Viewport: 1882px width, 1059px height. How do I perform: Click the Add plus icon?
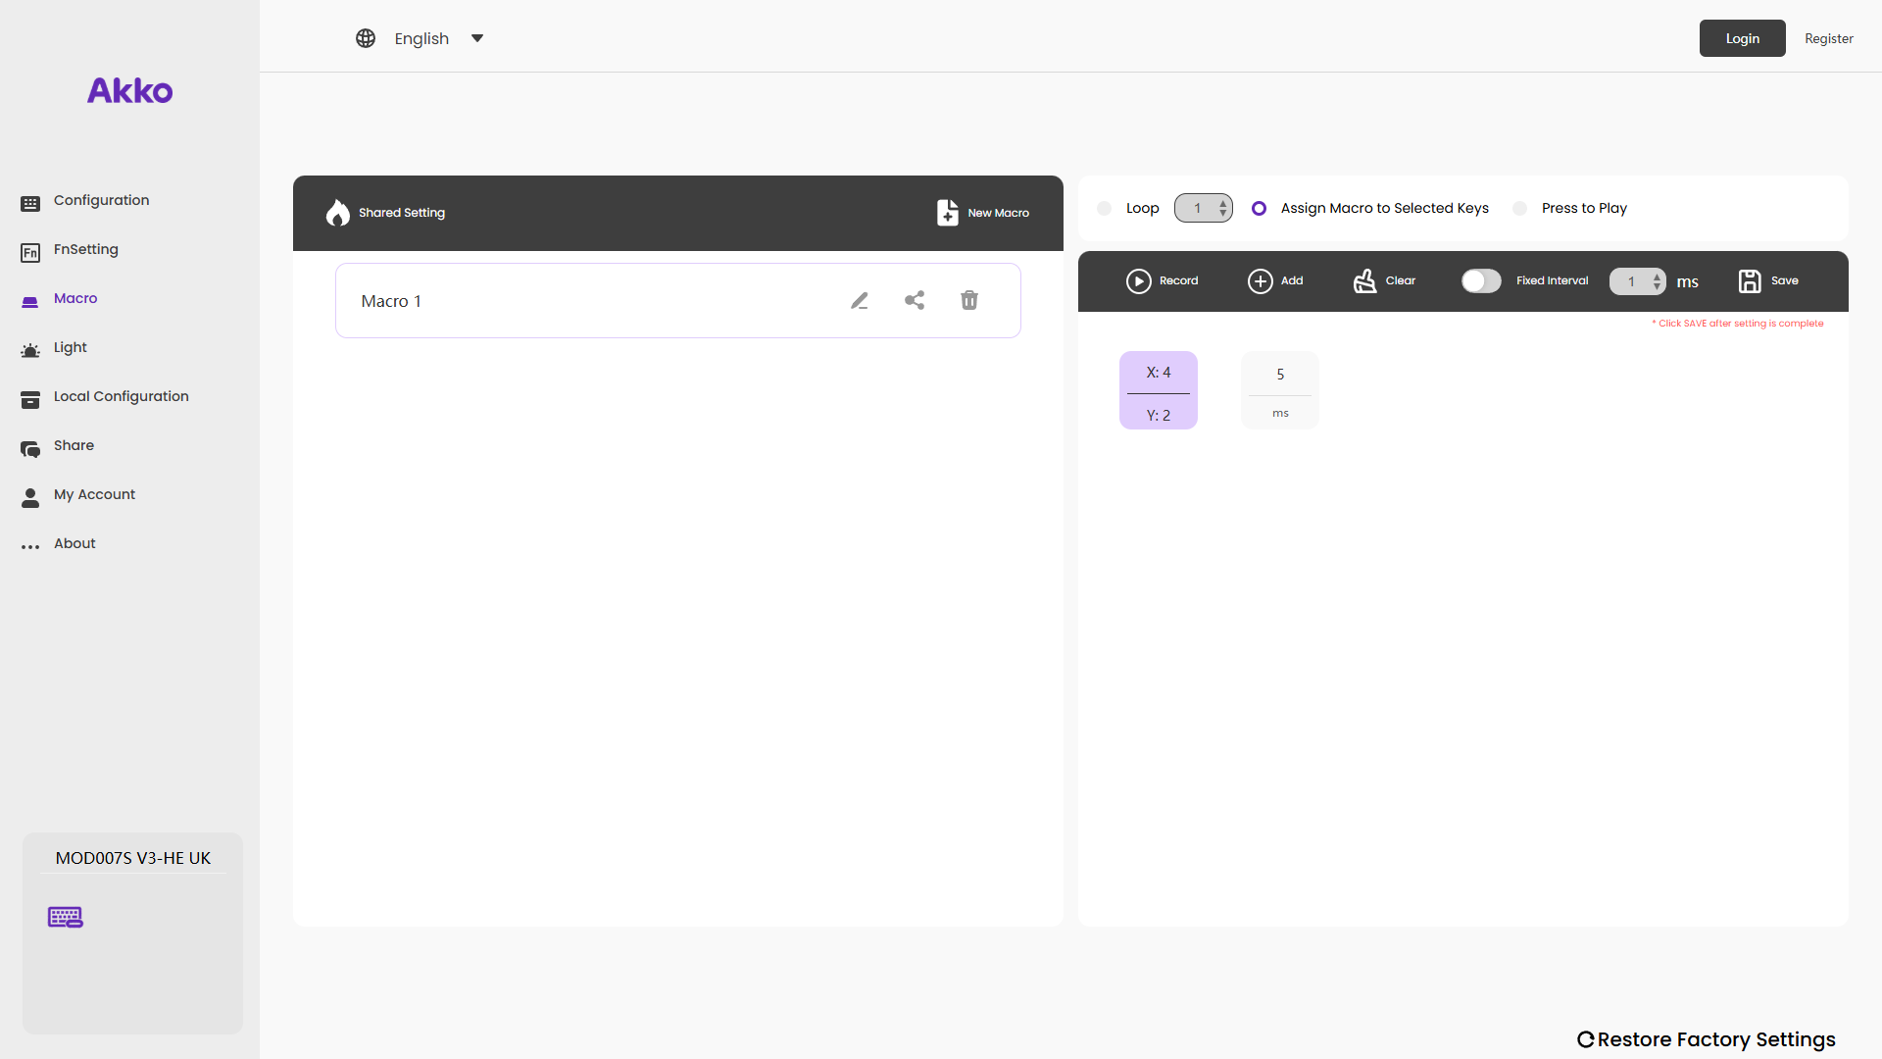[1261, 281]
